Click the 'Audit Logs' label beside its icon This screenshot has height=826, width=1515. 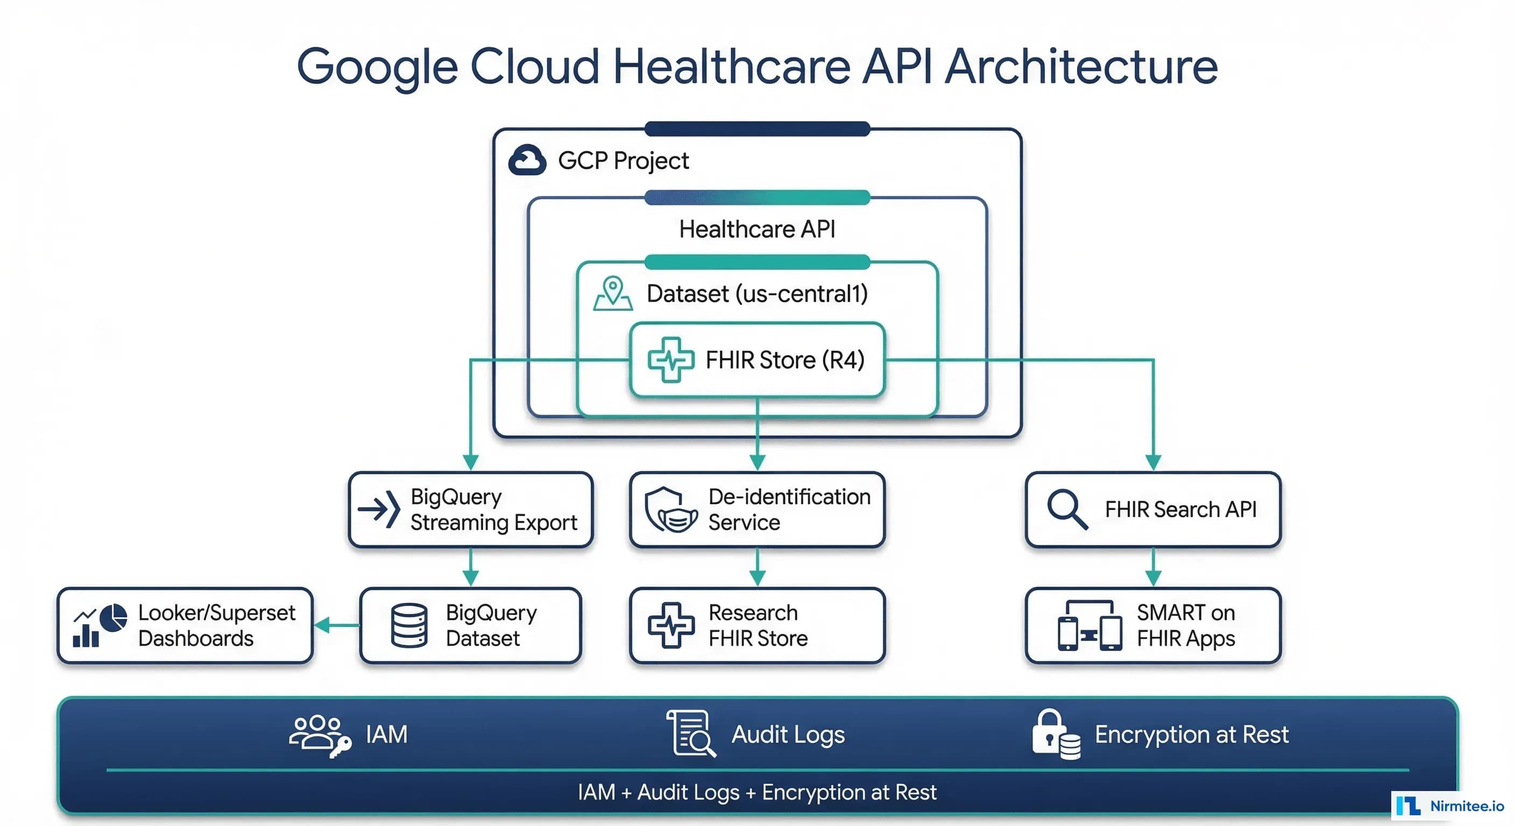click(x=788, y=735)
